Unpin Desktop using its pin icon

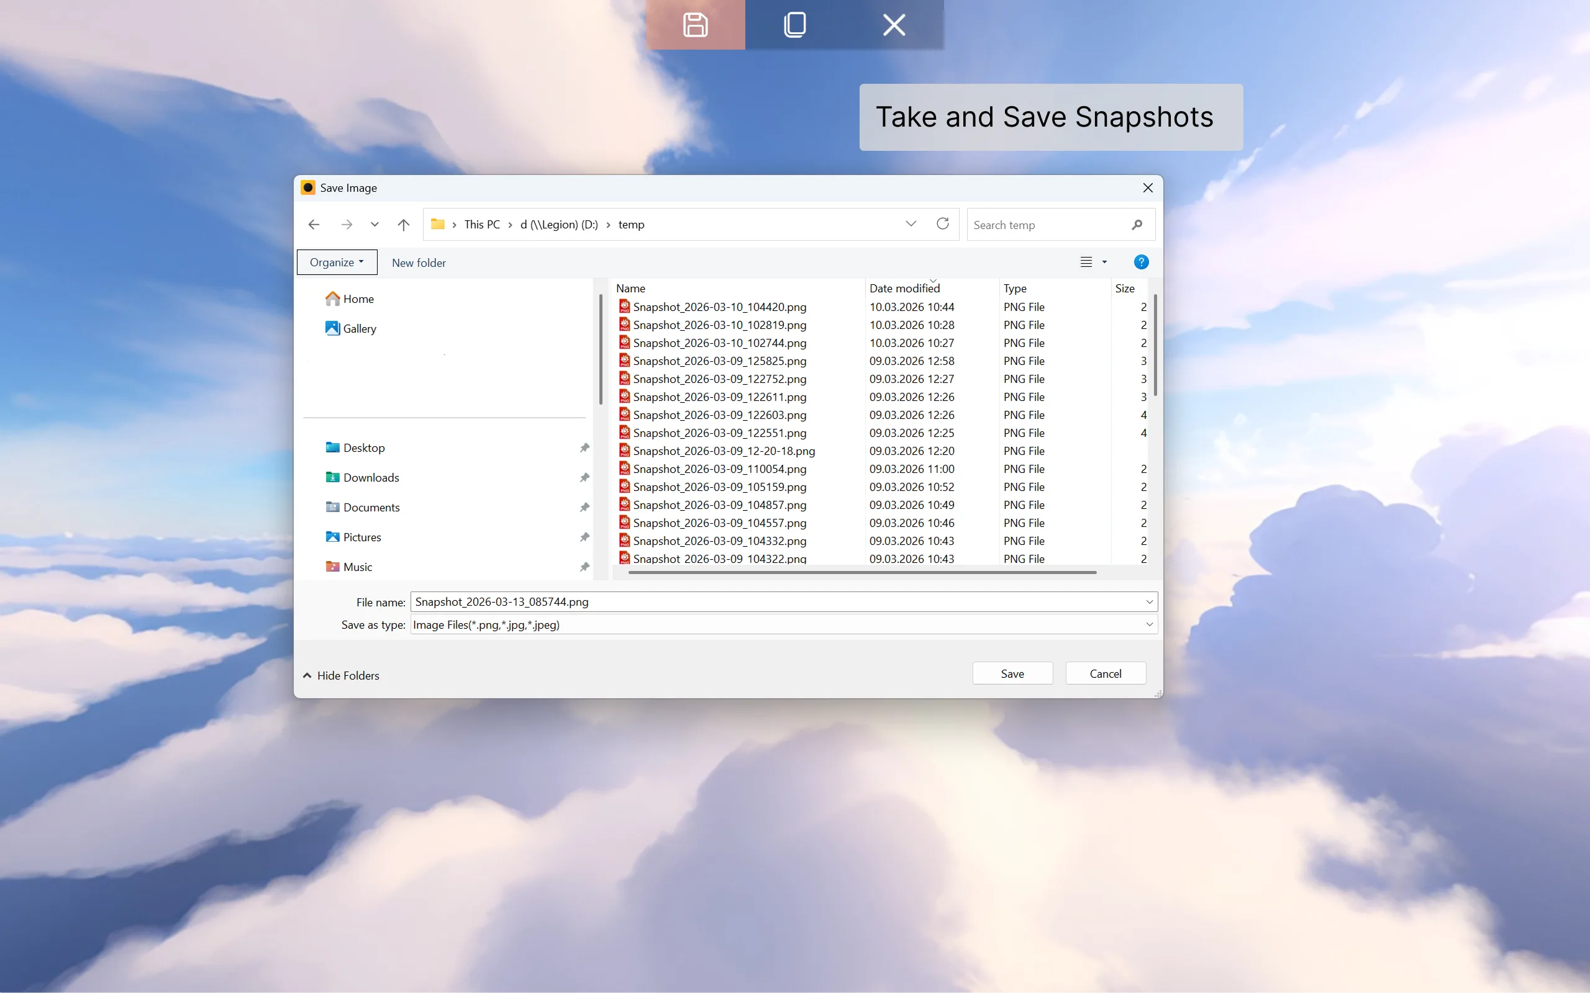[x=584, y=448]
